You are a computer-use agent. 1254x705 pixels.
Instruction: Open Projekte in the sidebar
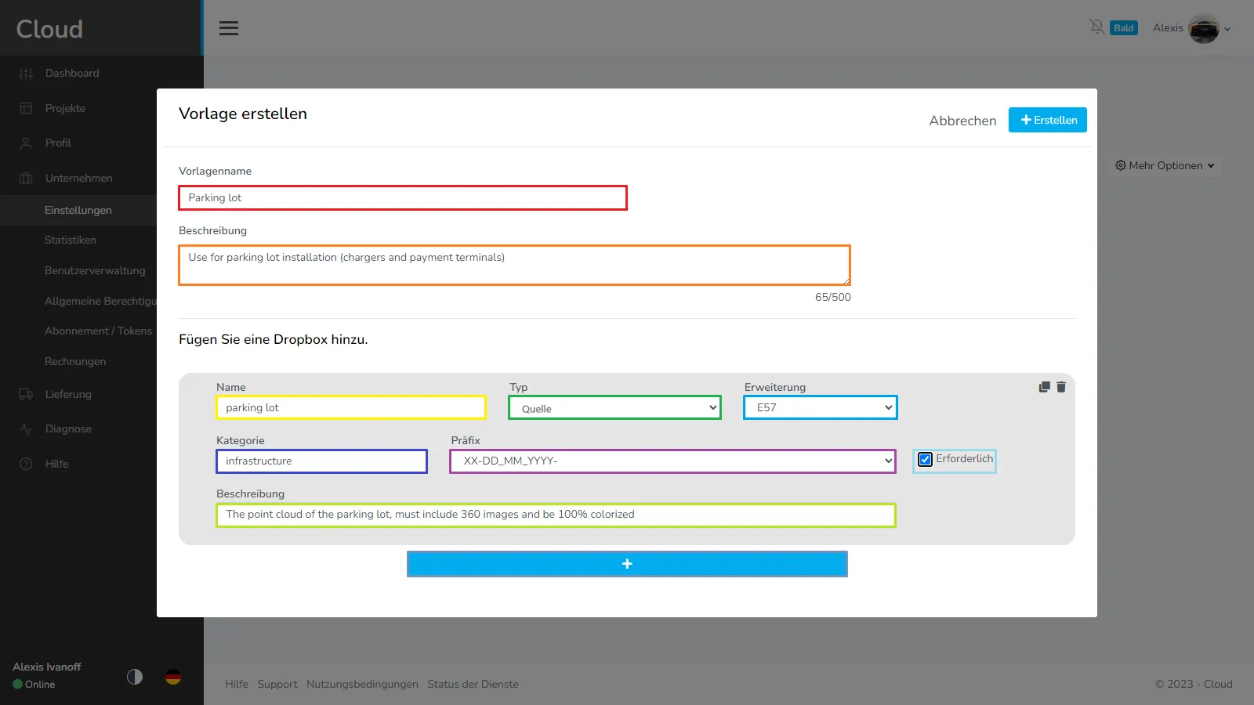[x=65, y=108]
